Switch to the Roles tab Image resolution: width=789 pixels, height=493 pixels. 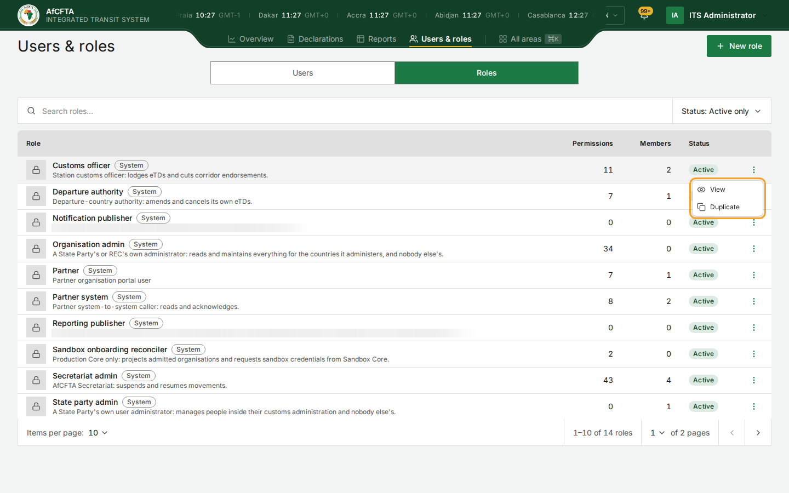click(x=487, y=73)
